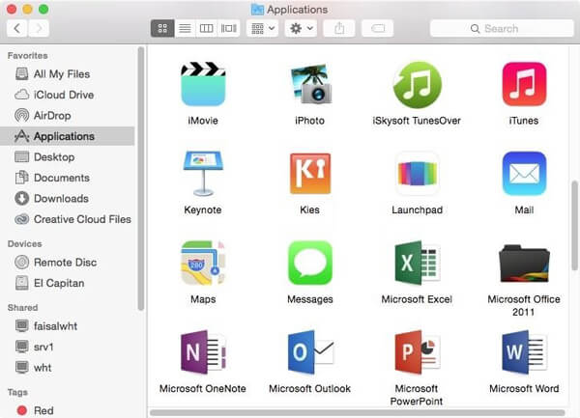This screenshot has height=418, width=580.
Task: Open Microsoft Excel icon
Action: (417, 262)
